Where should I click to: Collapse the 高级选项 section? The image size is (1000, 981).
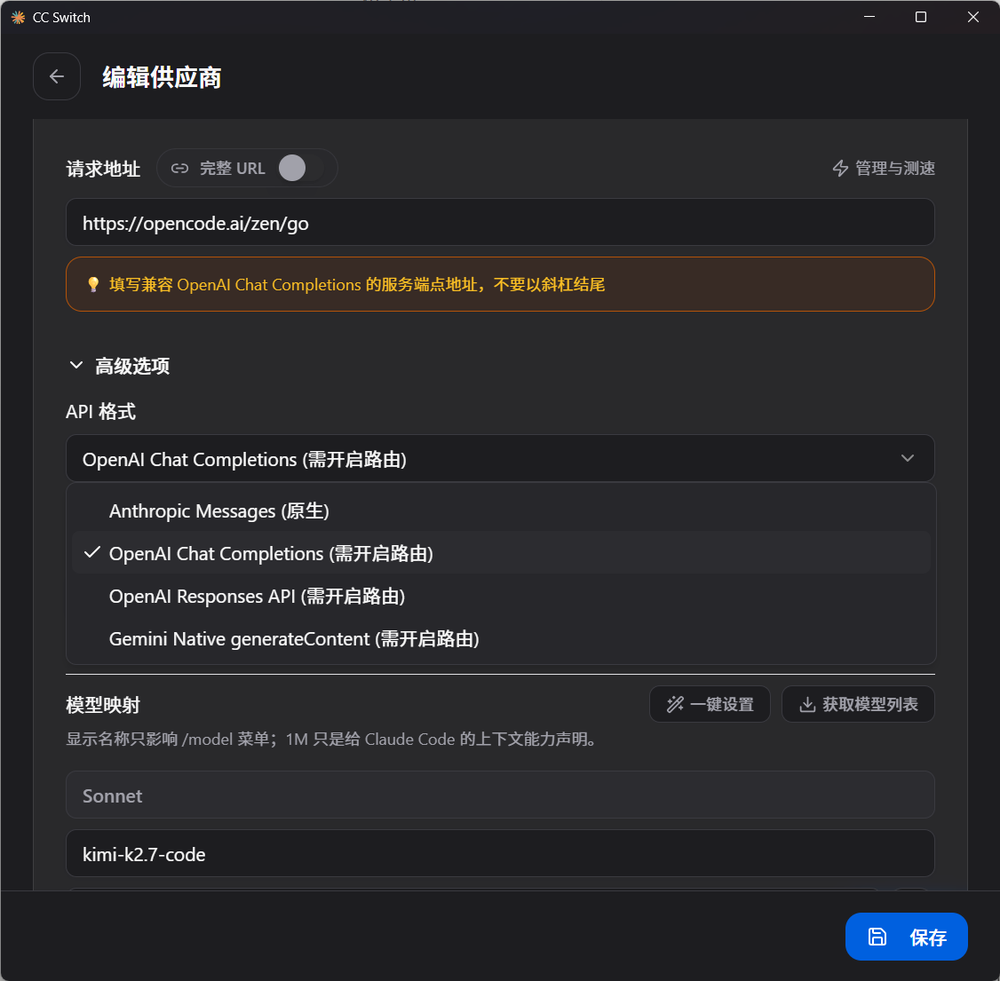click(x=119, y=366)
